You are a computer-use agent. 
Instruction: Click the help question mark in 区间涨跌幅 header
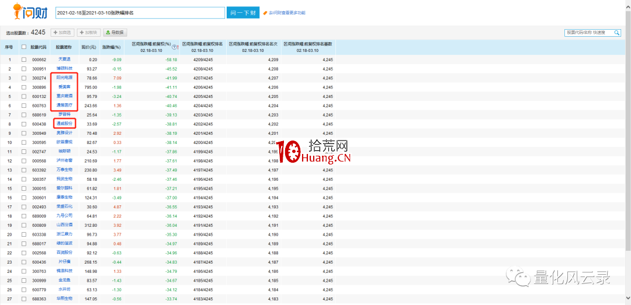pyautogui.click(x=174, y=47)
